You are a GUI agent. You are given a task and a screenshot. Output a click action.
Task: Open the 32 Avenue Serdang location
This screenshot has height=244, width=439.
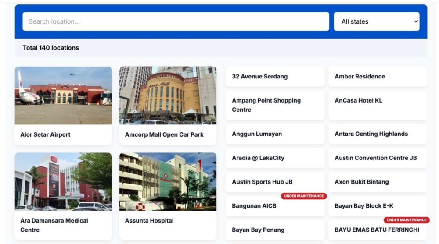tap(275, 76)
